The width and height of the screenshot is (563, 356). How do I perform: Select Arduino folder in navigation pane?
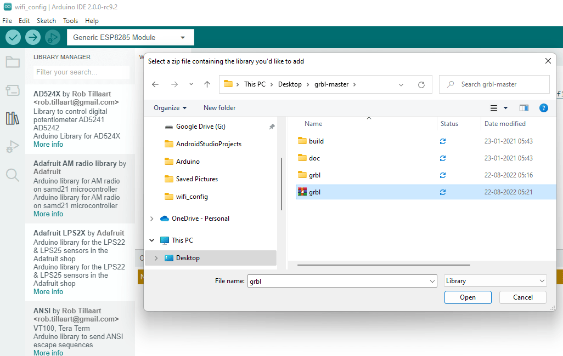tap(182, 162)
